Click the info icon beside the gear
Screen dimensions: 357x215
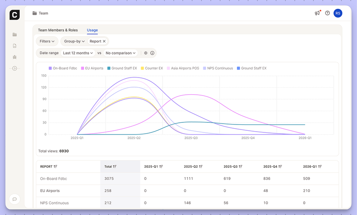pos(152,53)
